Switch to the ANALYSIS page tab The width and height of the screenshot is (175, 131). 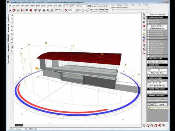click(x=8, y=48)
